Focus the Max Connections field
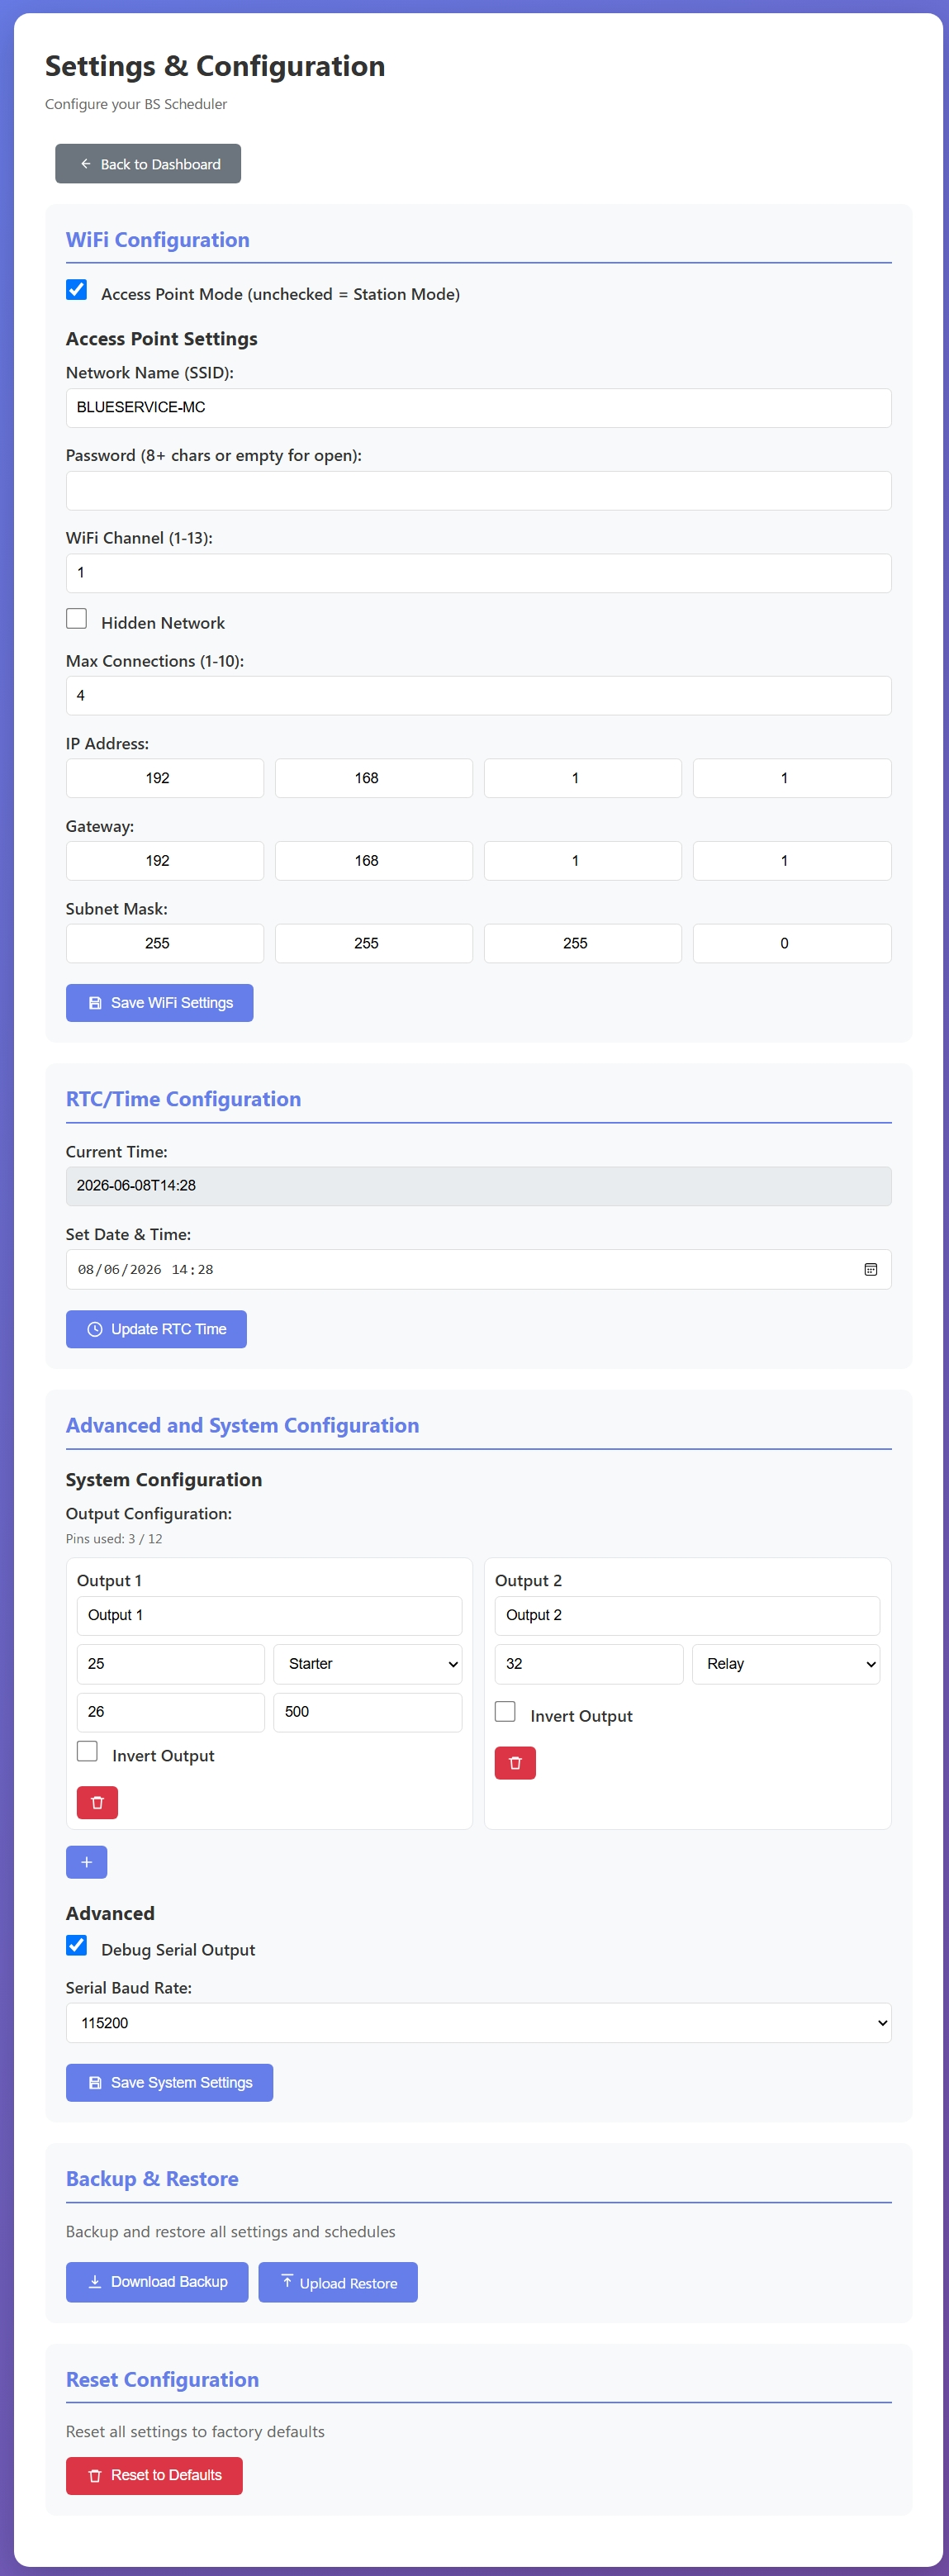Viewport: 949px width, 2576px height. coord(478,696)
